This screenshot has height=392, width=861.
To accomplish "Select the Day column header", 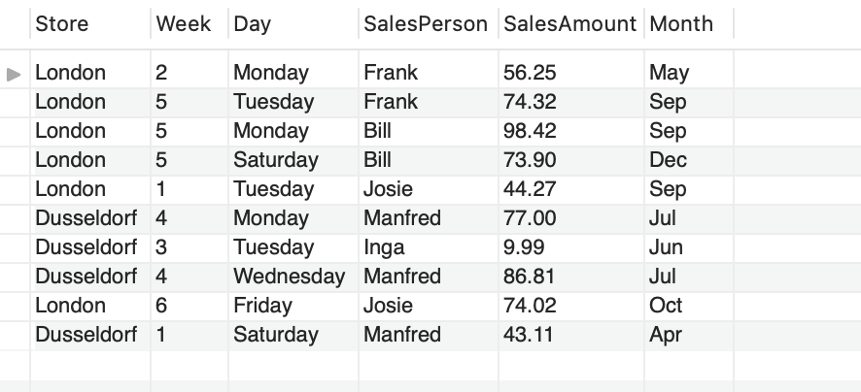I will coord(293,24).
